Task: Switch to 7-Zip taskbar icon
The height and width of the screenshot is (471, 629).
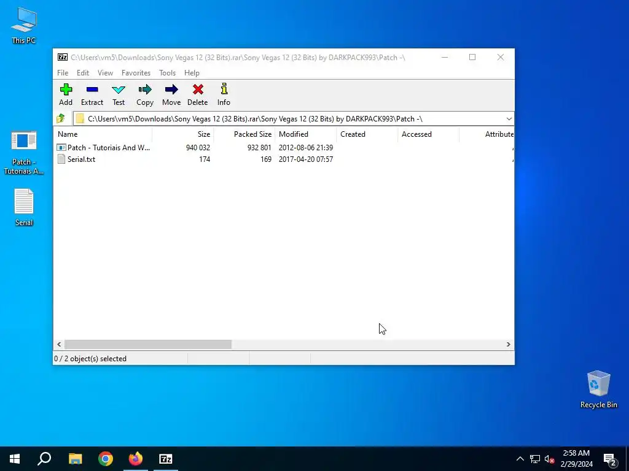Action: pyautogui.click(x=166, y=459)
